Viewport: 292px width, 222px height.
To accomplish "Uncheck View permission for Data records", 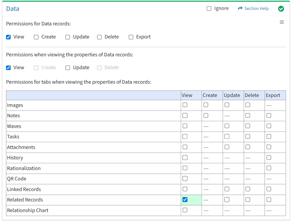I will click(x=9, y=37).
